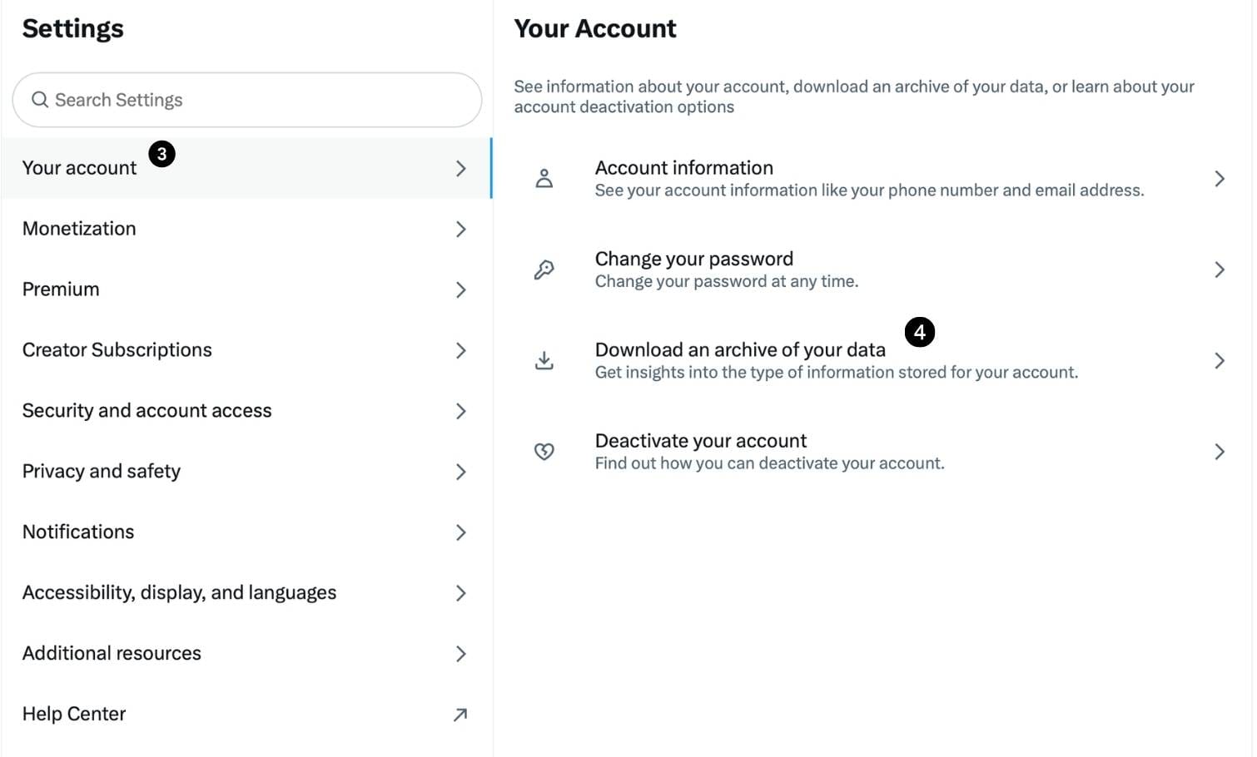
Task: Click the download icon for the data archive
Action: click(544, 360)
